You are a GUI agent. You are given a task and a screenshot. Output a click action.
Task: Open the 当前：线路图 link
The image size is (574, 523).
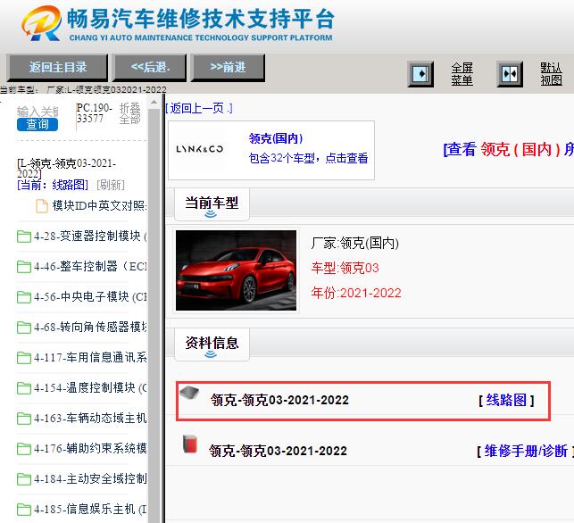click(x=53, y=185)
